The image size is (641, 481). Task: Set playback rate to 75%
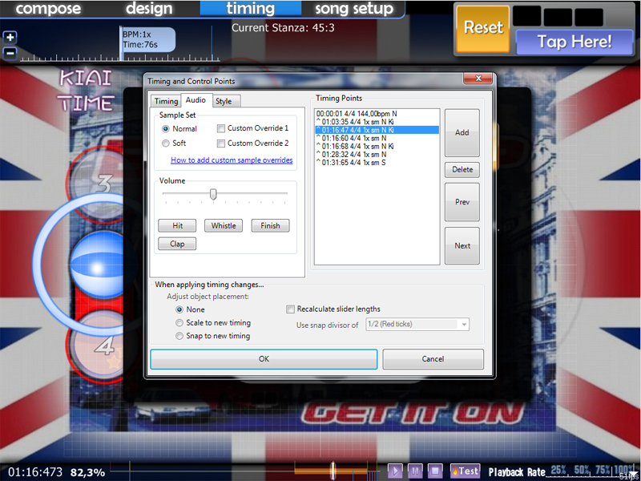coord(604,471)
